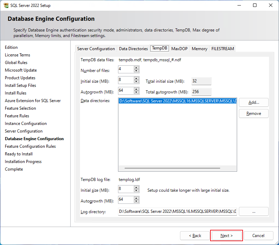Maximize the SQL Server Setup window
Screen dimensions: 279x245
255,5
